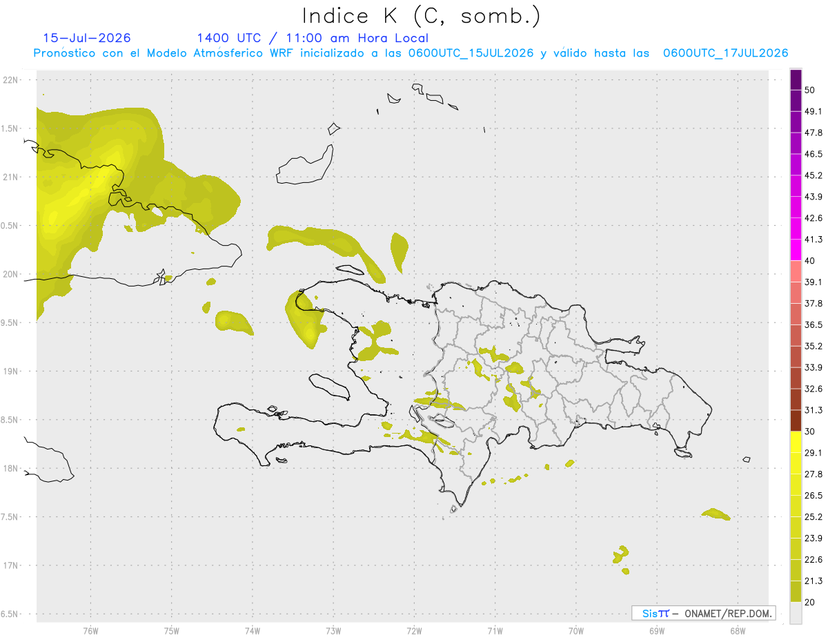Click the "68W" longitude label
The width and height of the screenshot is (828, 640).
pos(738,631)
